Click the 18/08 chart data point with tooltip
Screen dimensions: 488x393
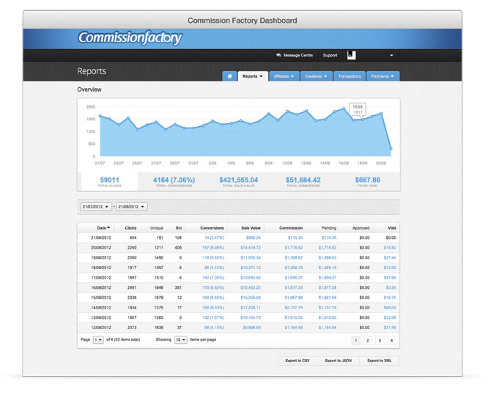coord(362,120)
